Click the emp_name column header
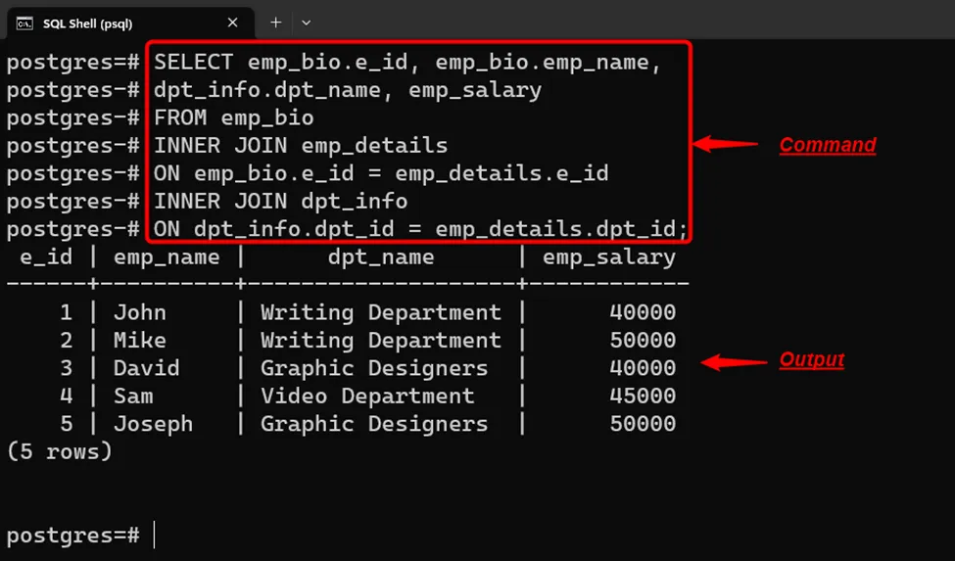 pyautogui.click(x=167, y=257)
